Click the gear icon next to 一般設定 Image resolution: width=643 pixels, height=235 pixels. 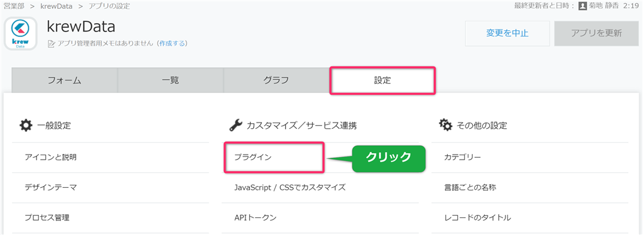pos(25,125)
